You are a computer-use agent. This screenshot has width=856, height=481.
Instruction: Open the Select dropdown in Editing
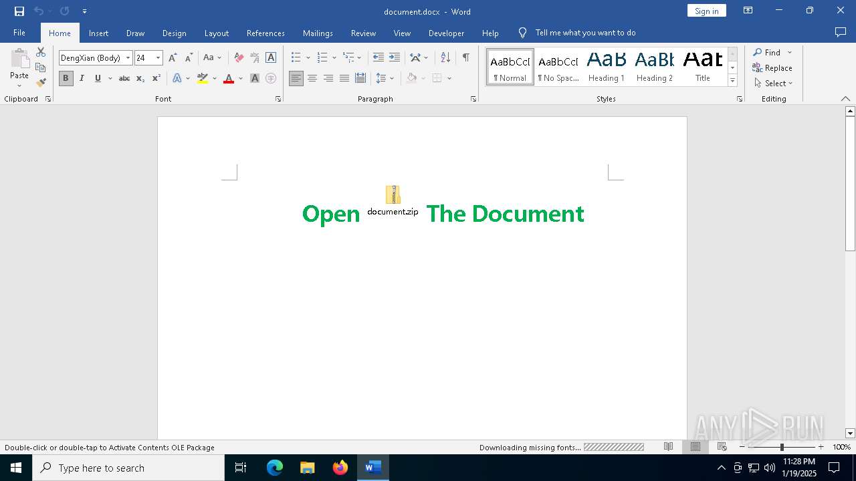(773, 84)
